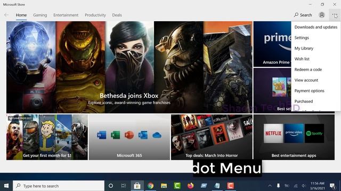Open the three-dot See more menu
Screen dimensions: 341x191
tap(335, 15)
